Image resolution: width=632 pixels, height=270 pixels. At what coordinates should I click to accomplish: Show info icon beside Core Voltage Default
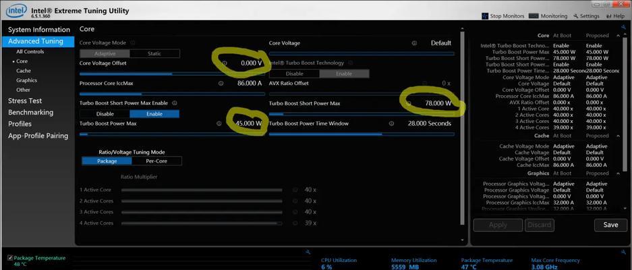(414, 43)
